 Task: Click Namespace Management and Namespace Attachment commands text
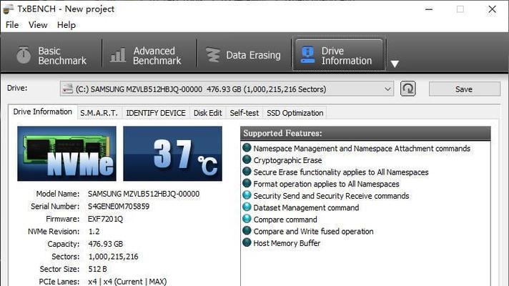point(362,148)
